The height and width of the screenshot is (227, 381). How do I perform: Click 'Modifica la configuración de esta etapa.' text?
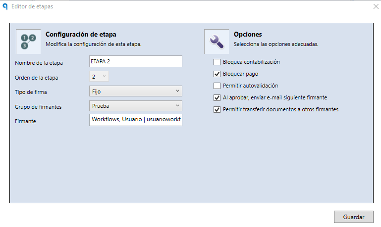94,44
